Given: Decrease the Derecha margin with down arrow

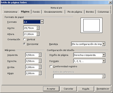Looking at the screenshot, I should (x=40, y=62).
